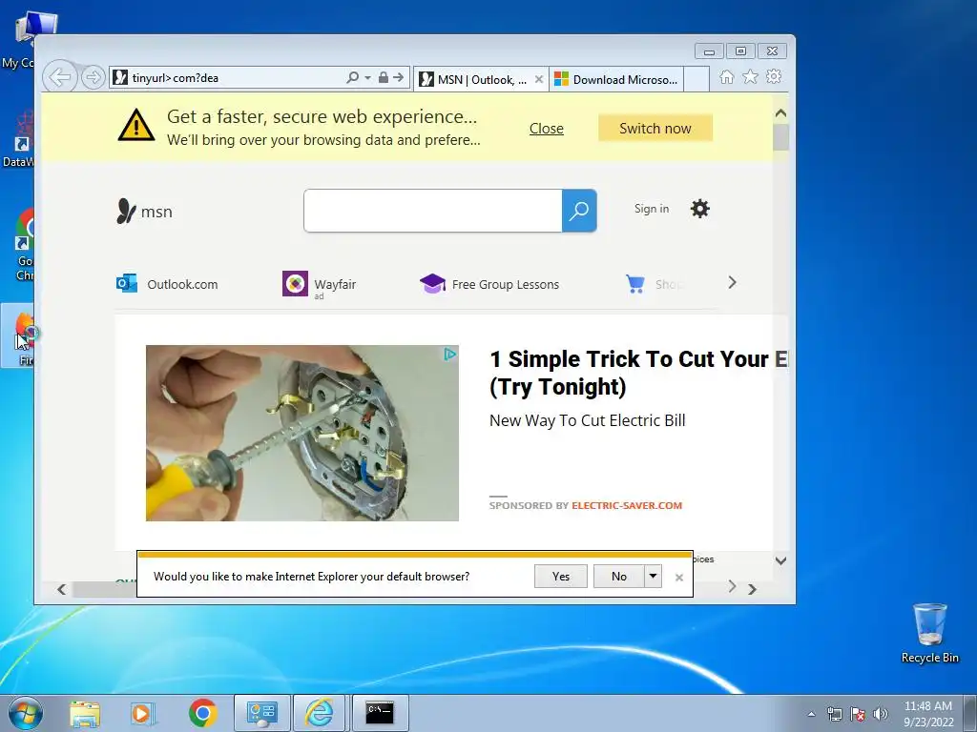The height and width of the screenshot is (732, 977).
Task: Click No on the default browser prompt
Action: (618, 577)
